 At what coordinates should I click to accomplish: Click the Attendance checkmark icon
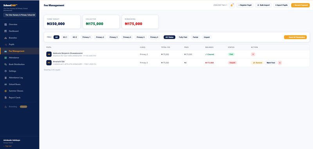point(5,57)
